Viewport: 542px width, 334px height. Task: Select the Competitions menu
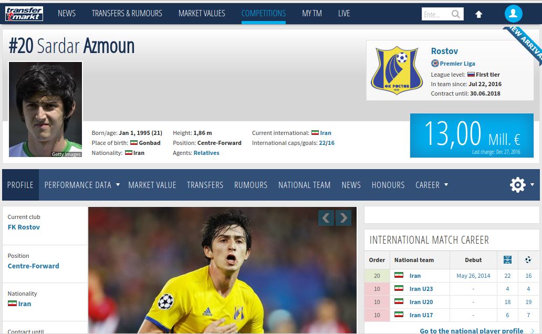click(264, 14)
